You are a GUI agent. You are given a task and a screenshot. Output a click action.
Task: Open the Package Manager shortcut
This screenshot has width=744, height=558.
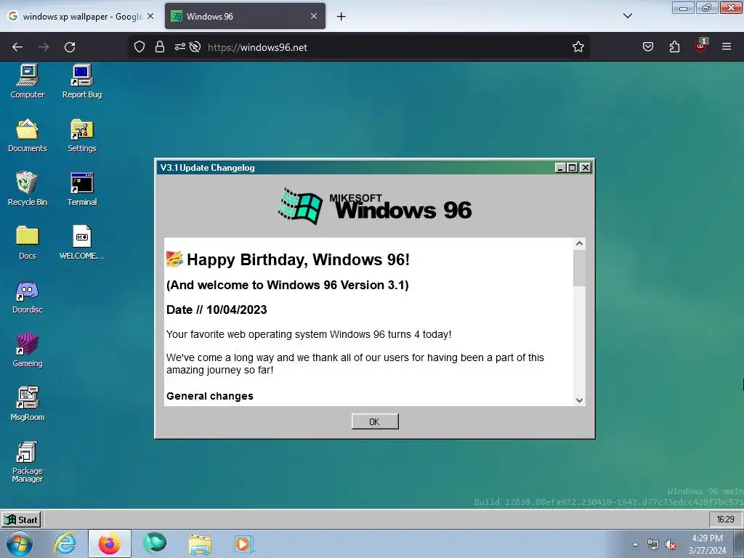pos(28,461)
